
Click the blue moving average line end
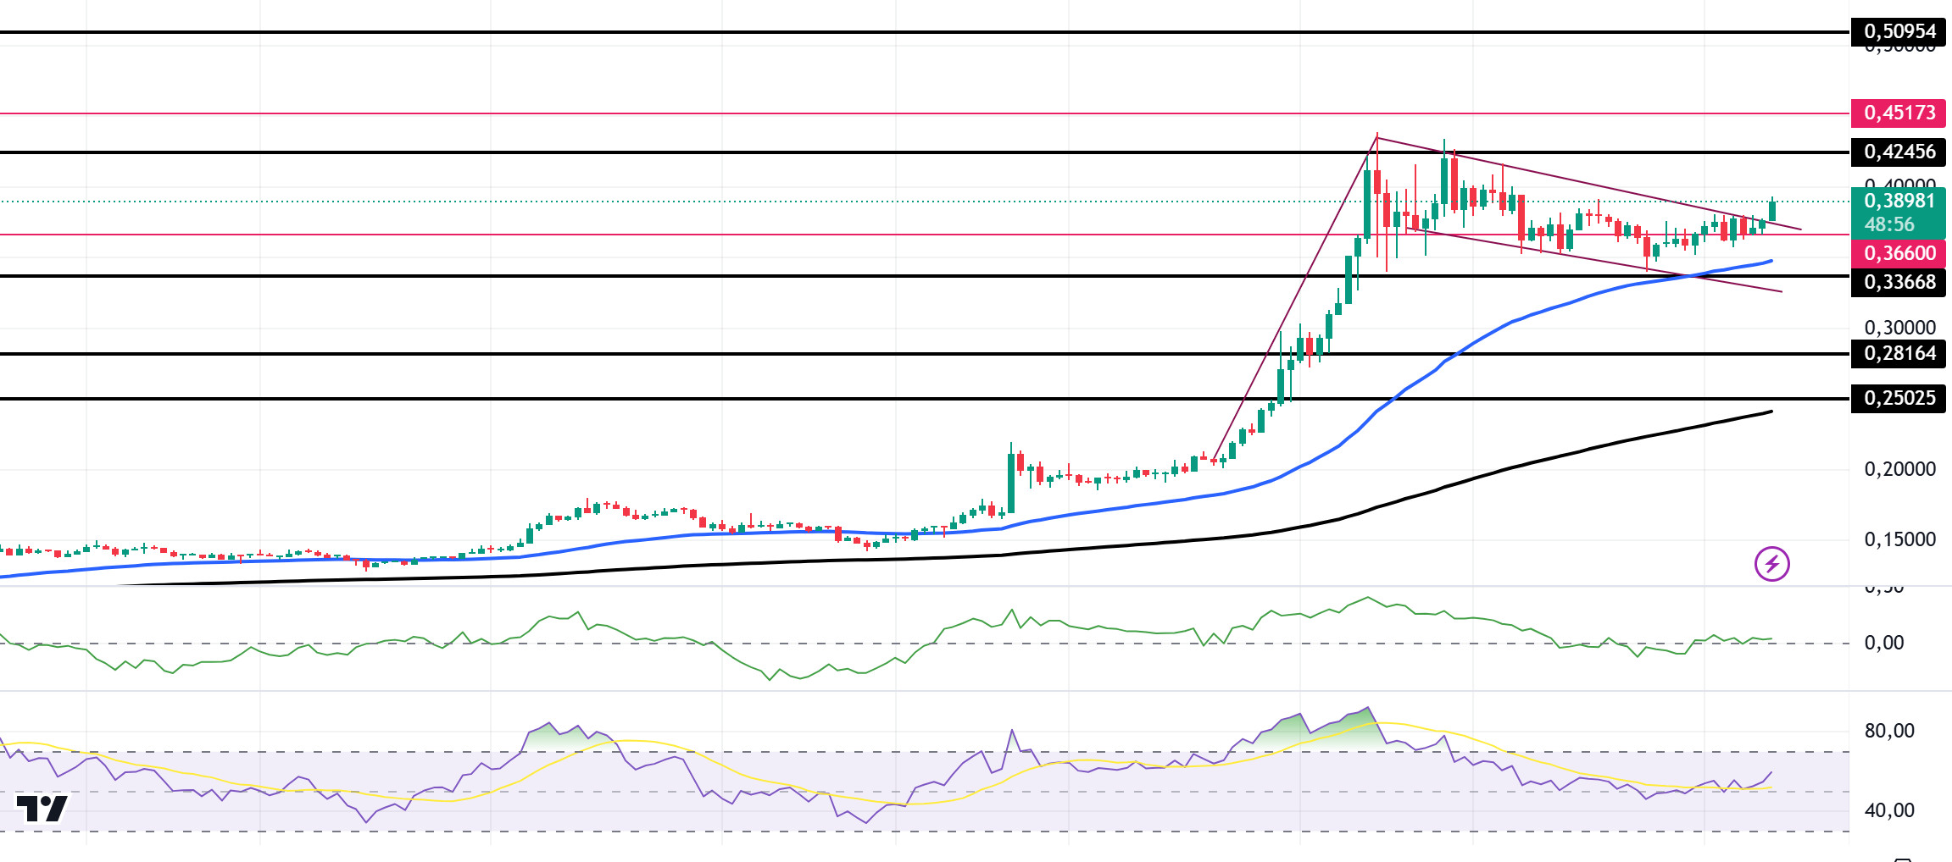click(1771, 261)
